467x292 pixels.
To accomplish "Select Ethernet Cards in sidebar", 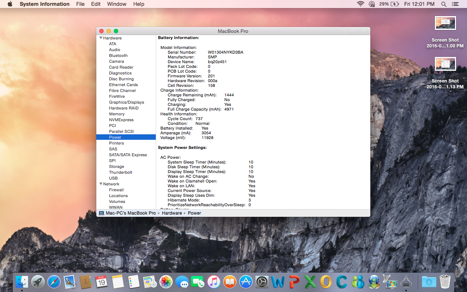I will point(123,85).
